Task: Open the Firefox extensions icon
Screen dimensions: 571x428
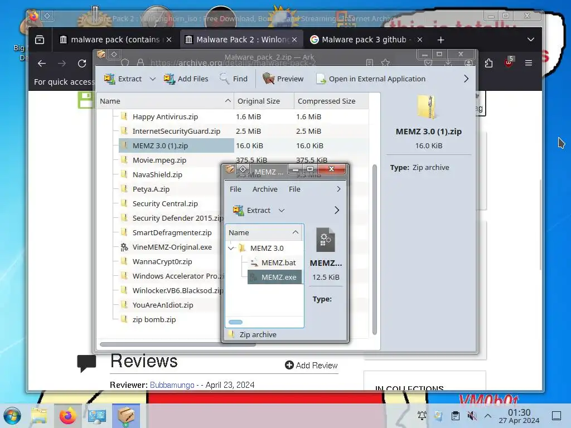Action: 488,63
